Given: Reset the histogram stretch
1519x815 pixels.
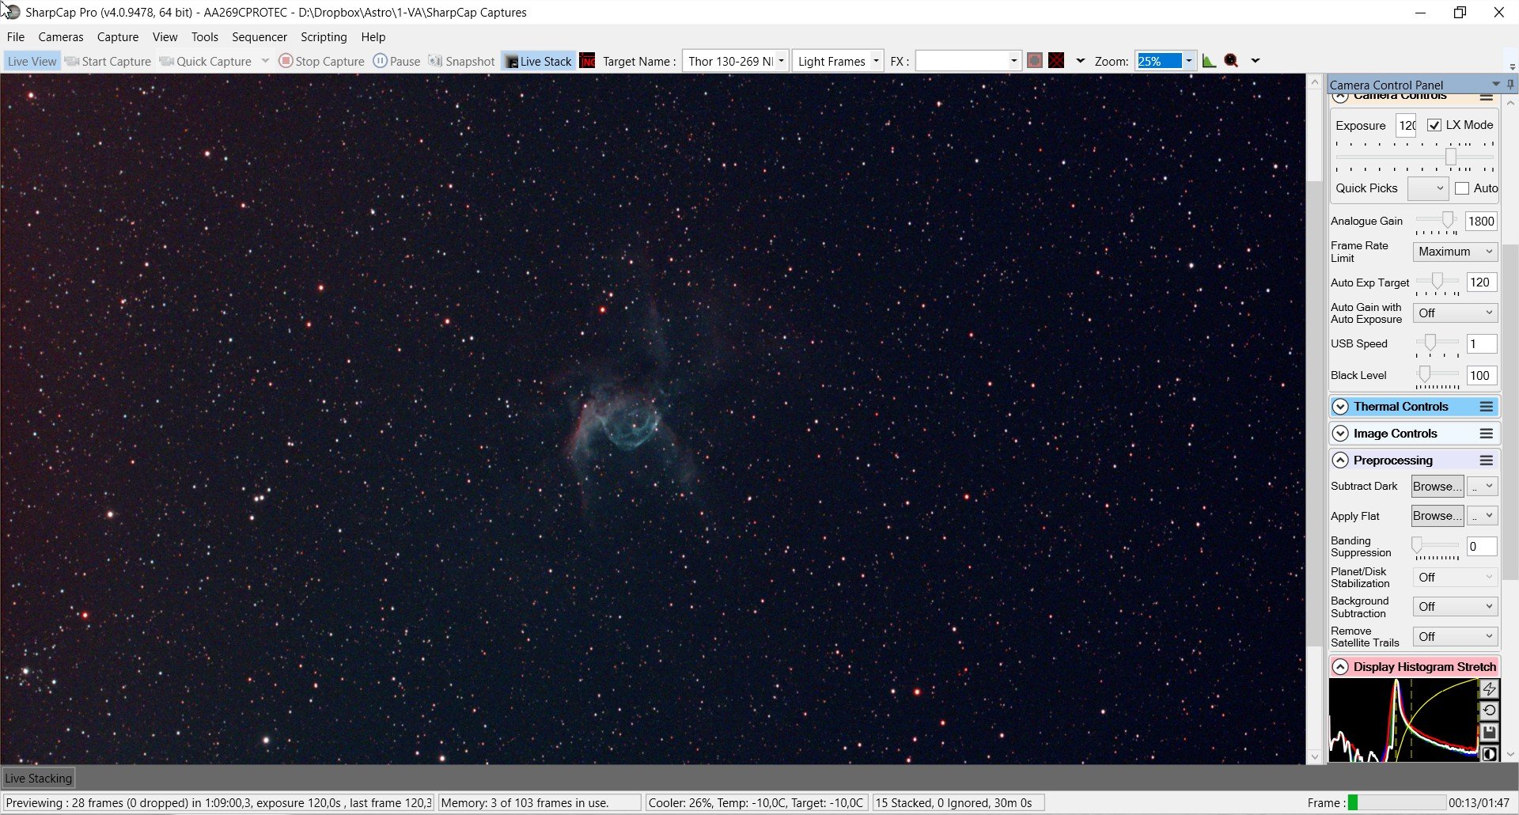Looking at the screenshot, I should click(x=1489, y=711).
